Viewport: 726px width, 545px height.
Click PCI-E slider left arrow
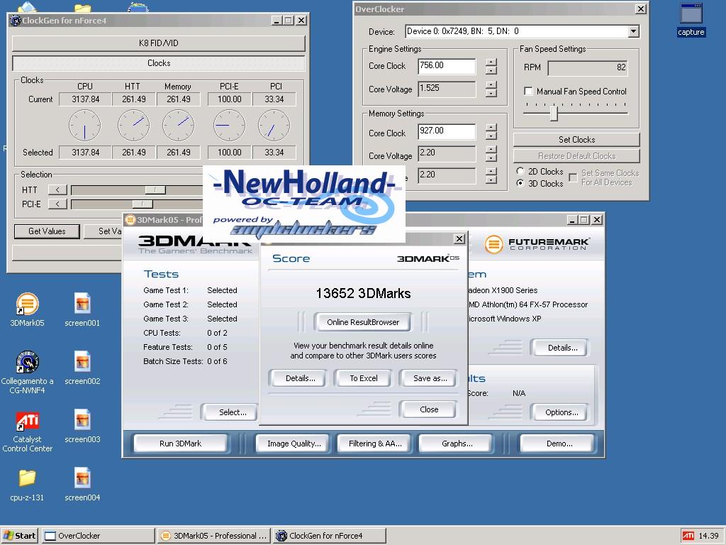pyautogui.click(x=57, y=204)
